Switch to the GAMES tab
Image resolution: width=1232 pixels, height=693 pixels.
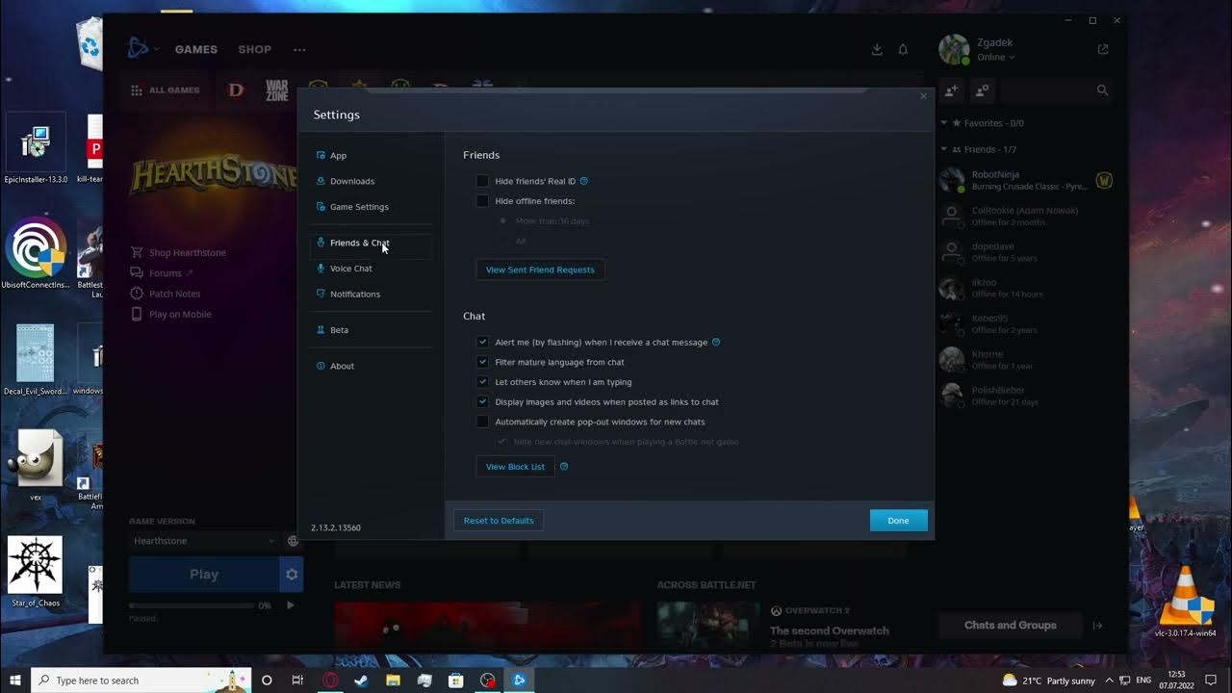196,49
